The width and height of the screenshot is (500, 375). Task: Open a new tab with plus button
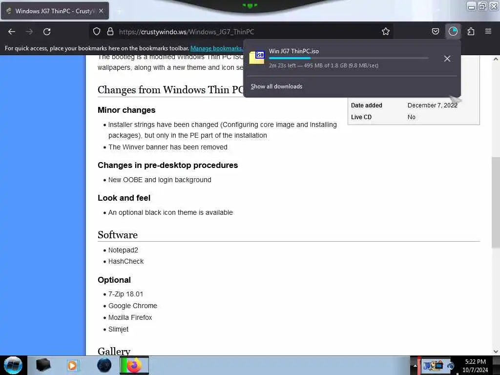119,11
